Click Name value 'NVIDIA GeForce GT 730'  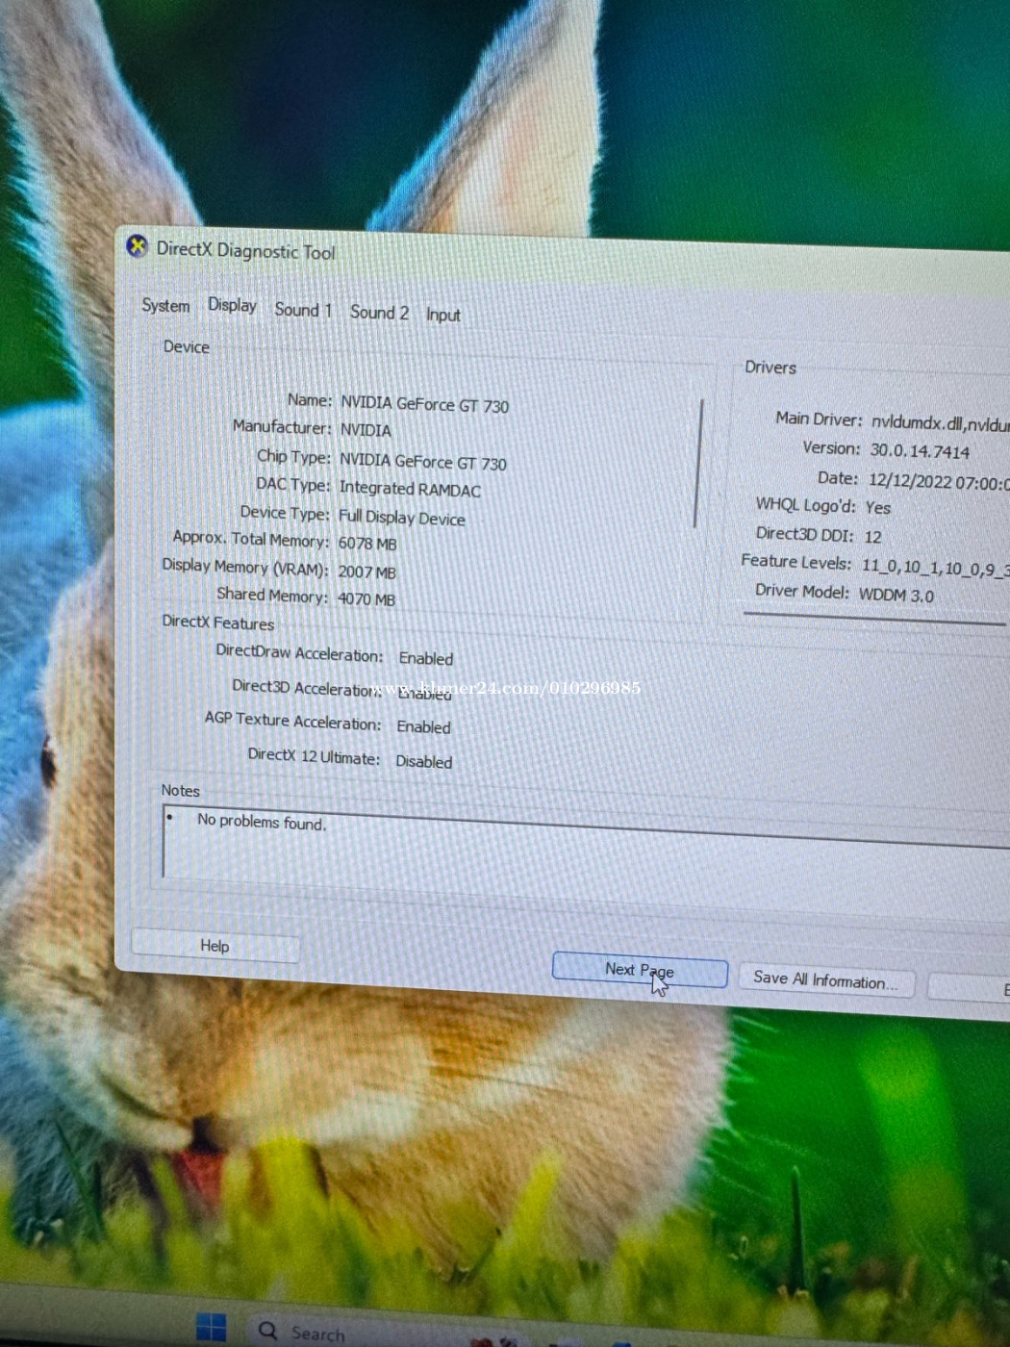tap(424, 405)
